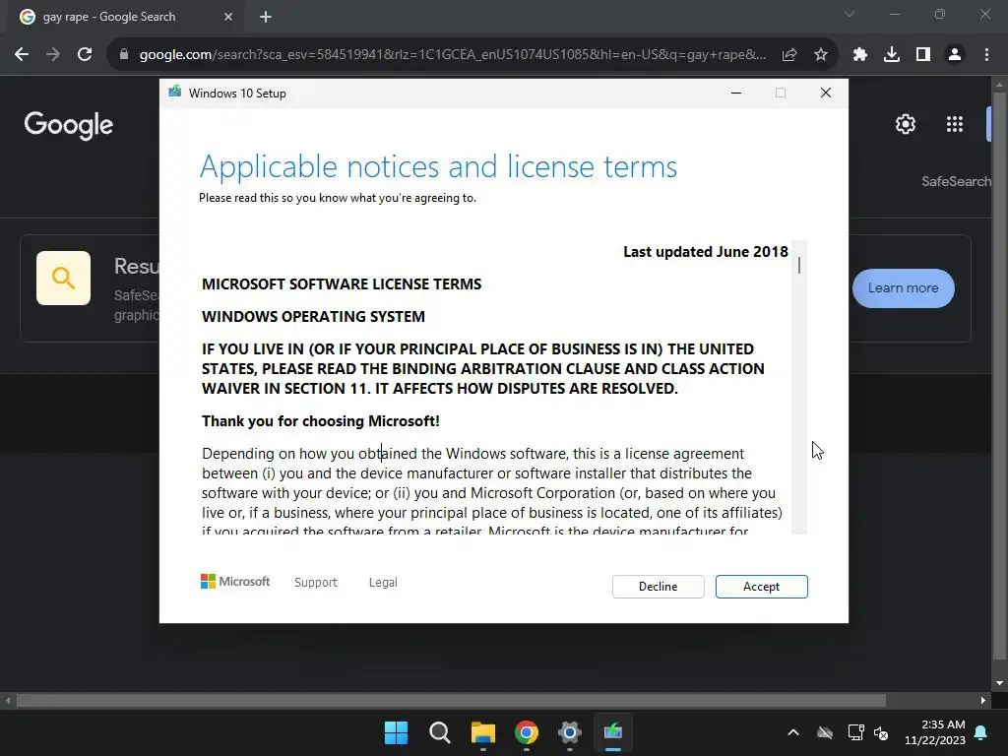1008x756 pixels.
Task: Open Chrome three-dot menu
Action: (x=986, y=55)
